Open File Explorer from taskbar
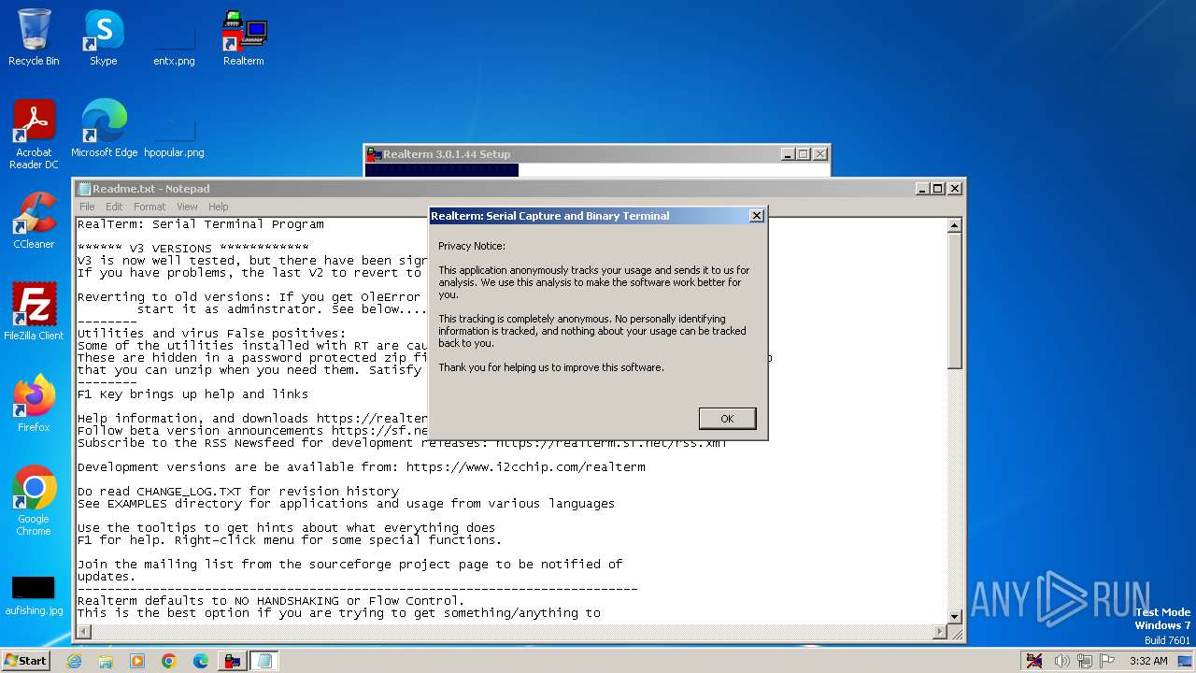 pos(106,661)
